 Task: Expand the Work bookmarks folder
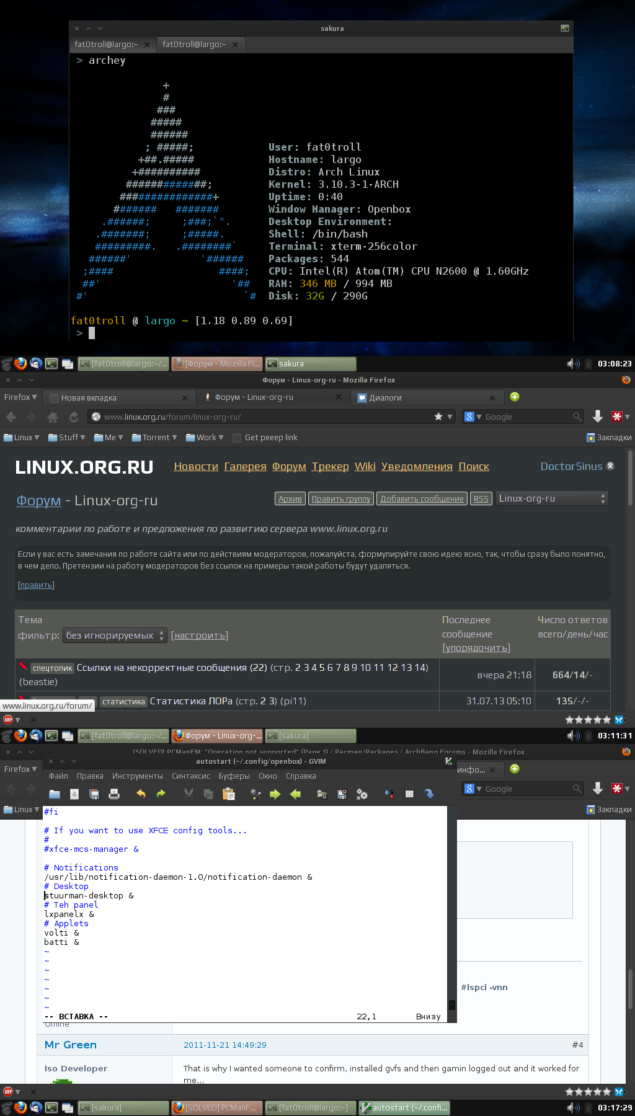pyautogui.click(x=205, y=437)
